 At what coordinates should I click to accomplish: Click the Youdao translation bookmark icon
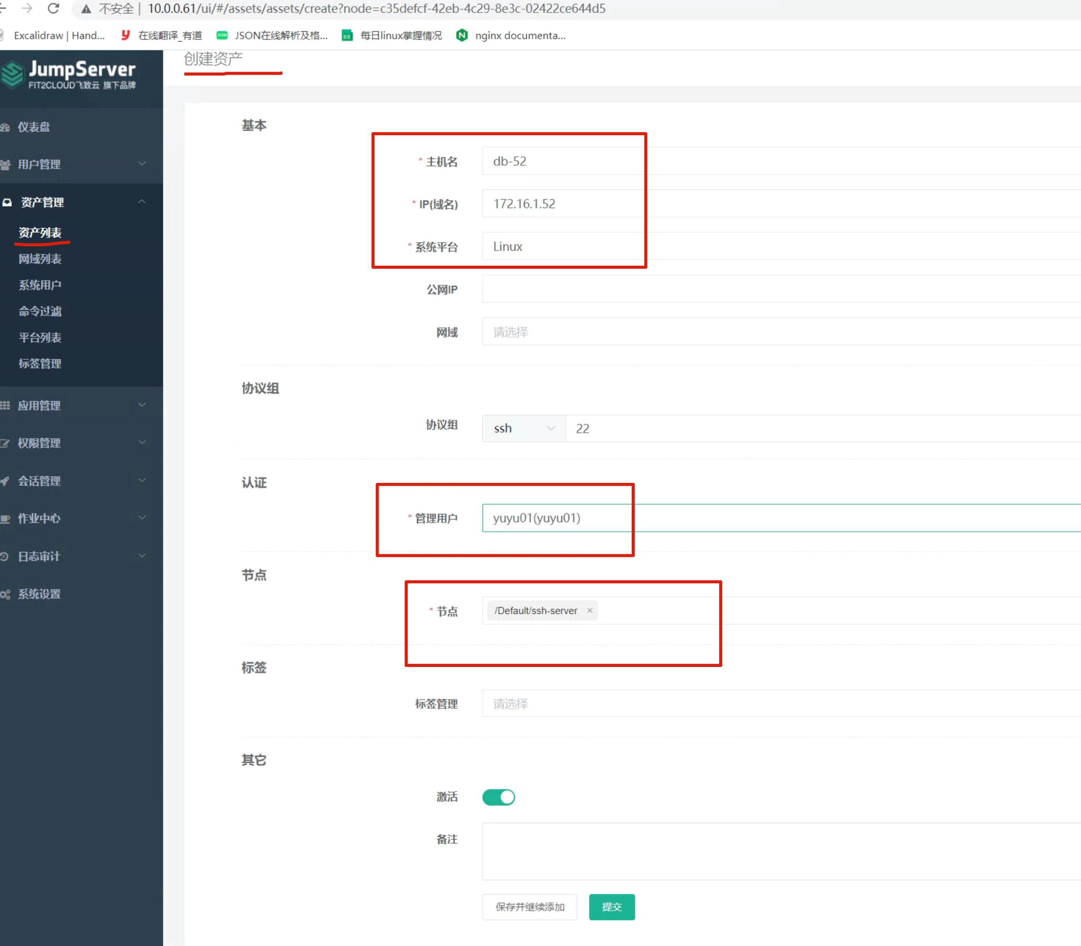(x=126, y=36)
